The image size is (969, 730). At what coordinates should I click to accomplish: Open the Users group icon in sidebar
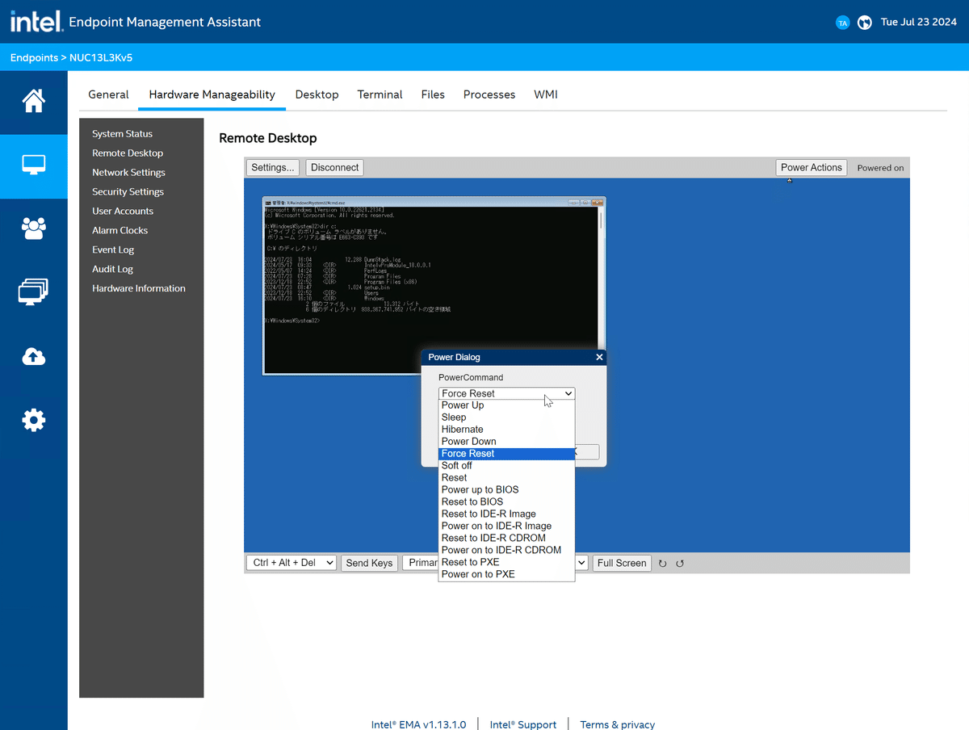point(33,229)
